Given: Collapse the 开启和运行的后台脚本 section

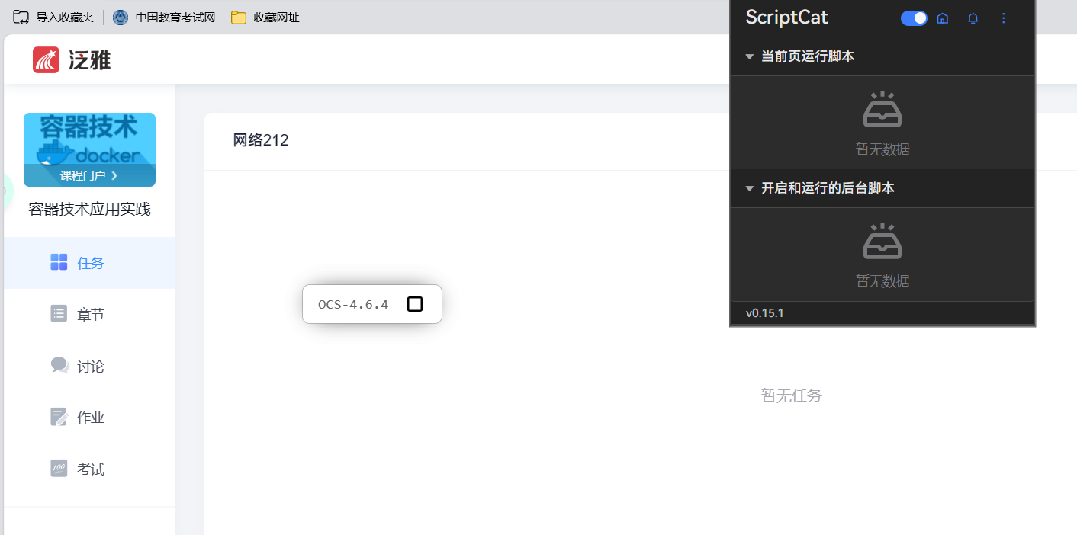Looking at the screenshot, I should coord(749,187).
